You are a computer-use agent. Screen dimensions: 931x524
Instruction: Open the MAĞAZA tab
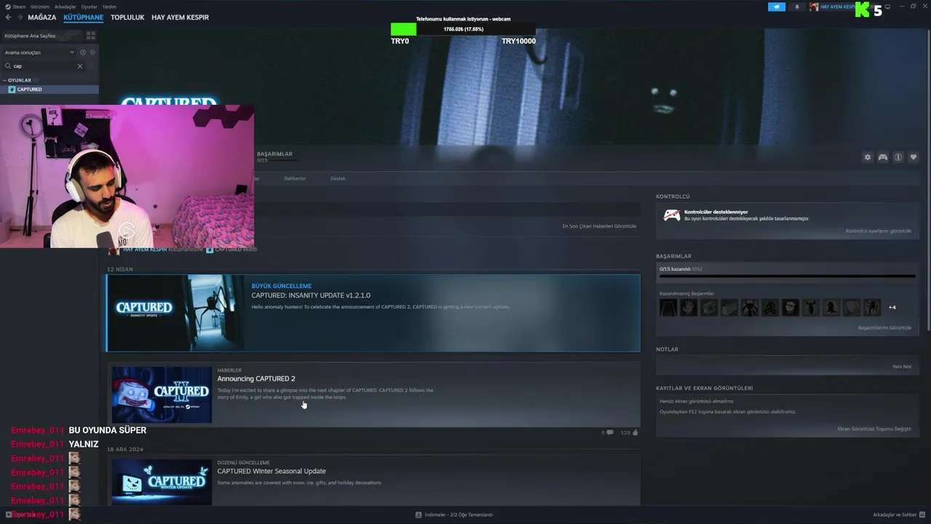coord(41,17)
